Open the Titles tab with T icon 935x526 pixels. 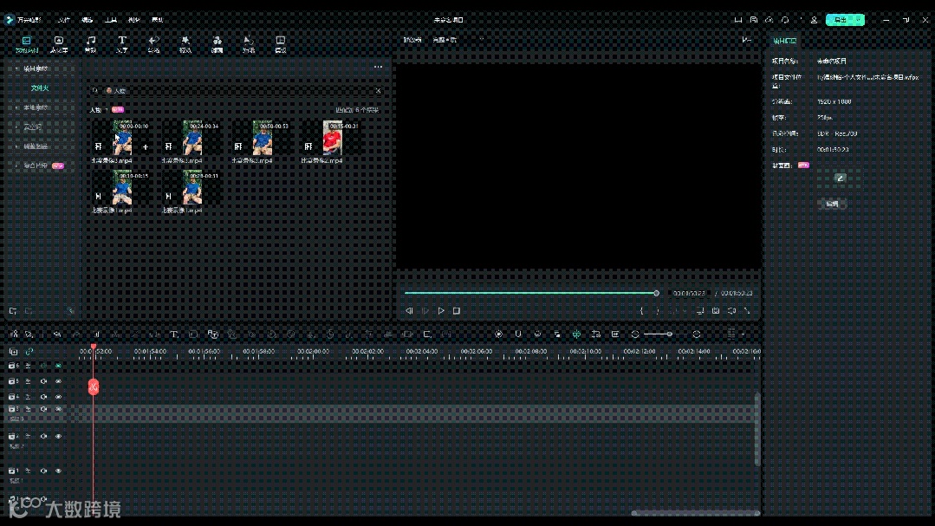(121, 44)
